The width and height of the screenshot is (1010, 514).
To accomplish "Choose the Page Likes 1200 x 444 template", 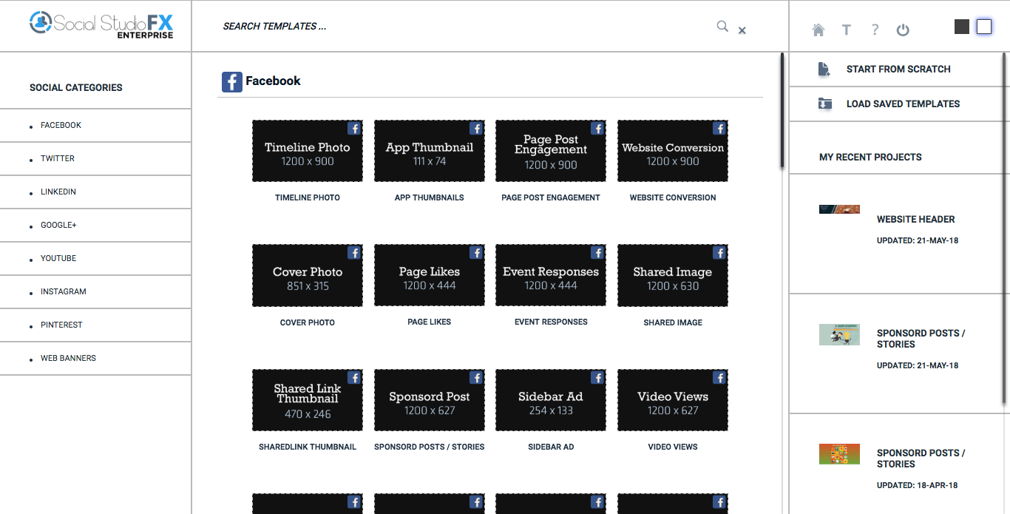I will [430, 276].
